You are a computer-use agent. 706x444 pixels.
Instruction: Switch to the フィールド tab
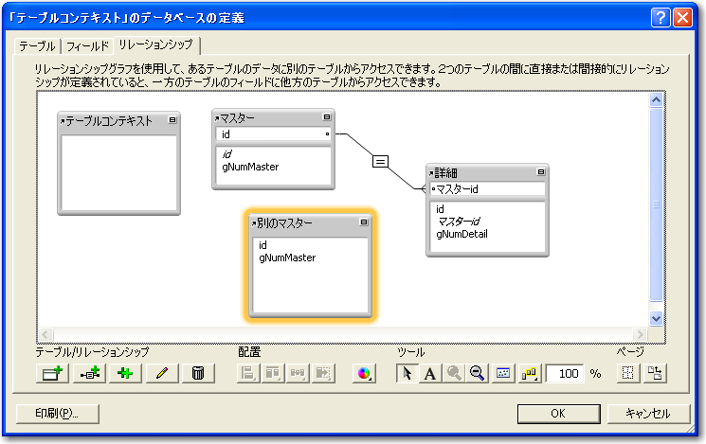pos(87,45)
